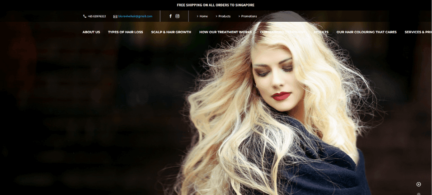The width and height of the screenshot is (432, 195).
Task: Open Scalp & Hair Growth menu
Action: [171, 32]
